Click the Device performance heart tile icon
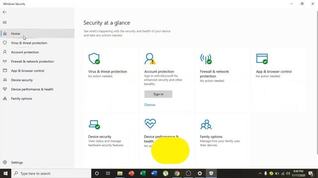 pos(150,124)
